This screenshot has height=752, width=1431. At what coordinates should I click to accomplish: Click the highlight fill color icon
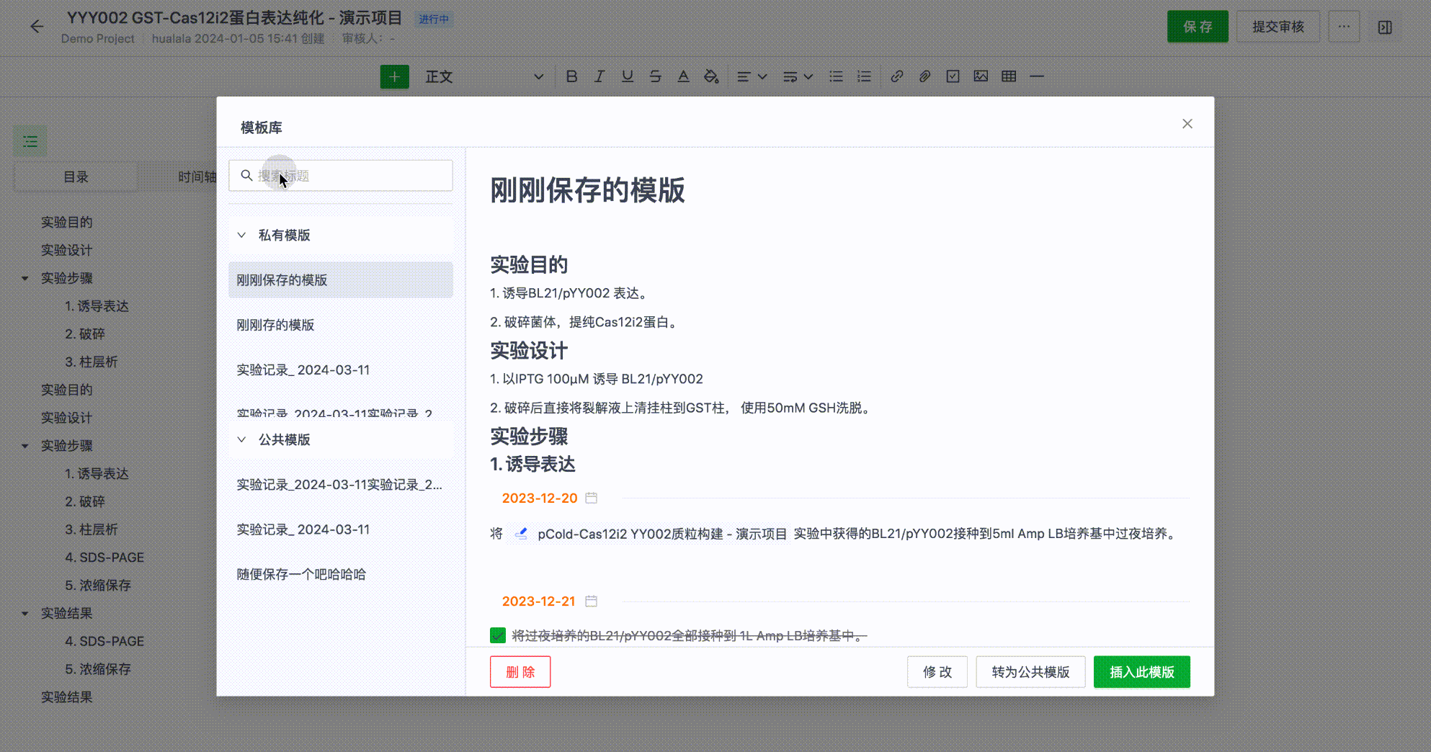(711, 76)
